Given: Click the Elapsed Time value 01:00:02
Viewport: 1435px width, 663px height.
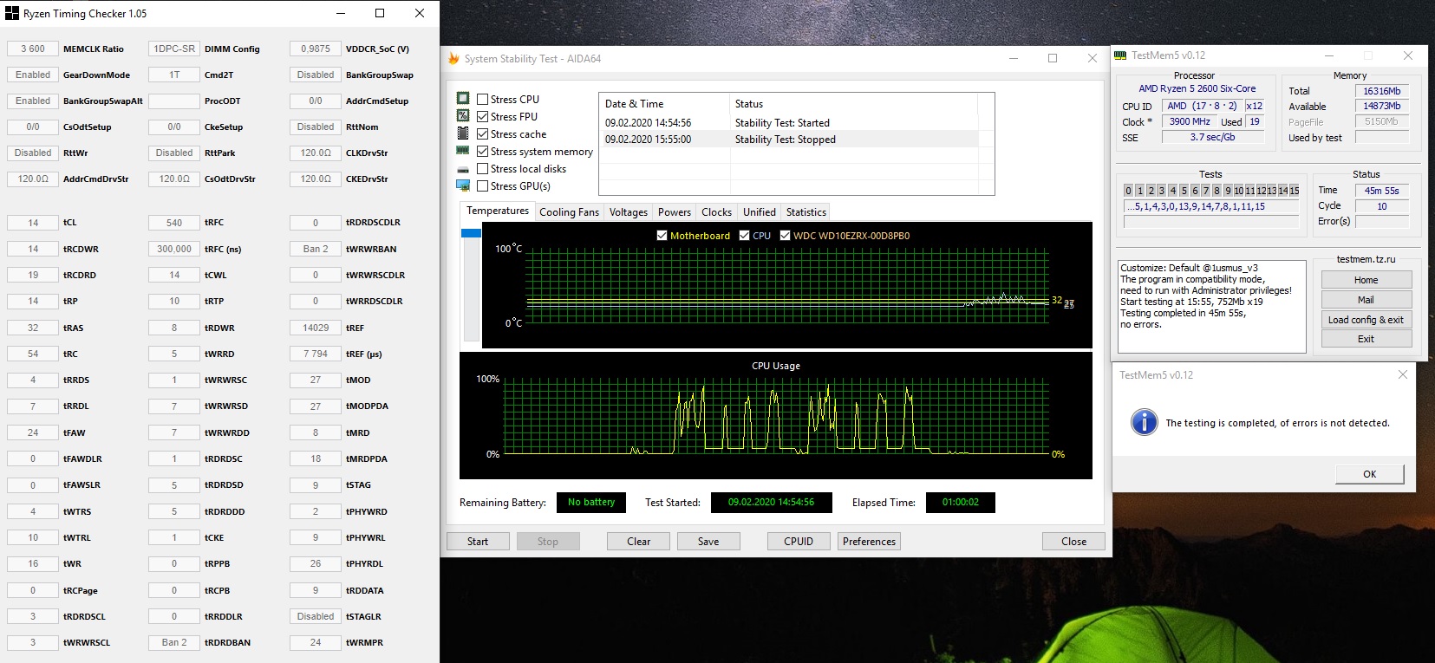Looking at the screenshot, I should [961, 502].
